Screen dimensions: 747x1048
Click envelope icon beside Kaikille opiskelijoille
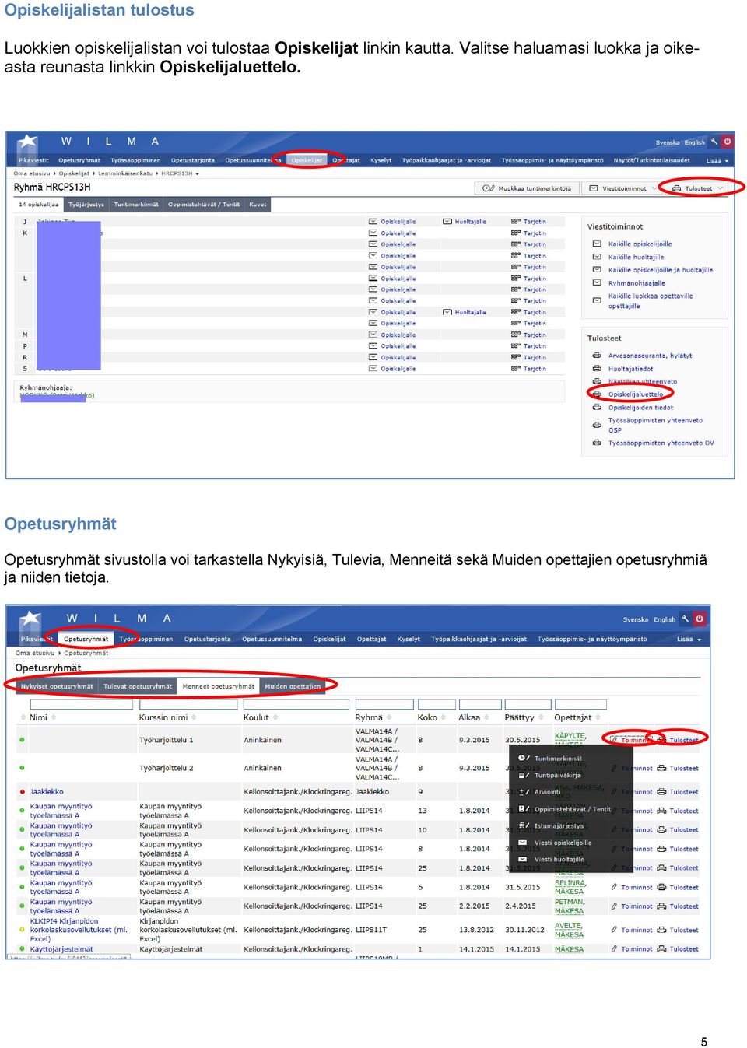click(597, 244)
